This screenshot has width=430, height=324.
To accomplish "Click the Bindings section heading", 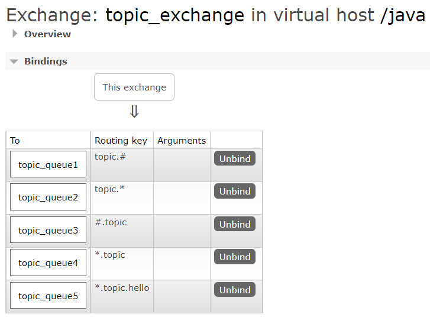I will click(46, 61).
